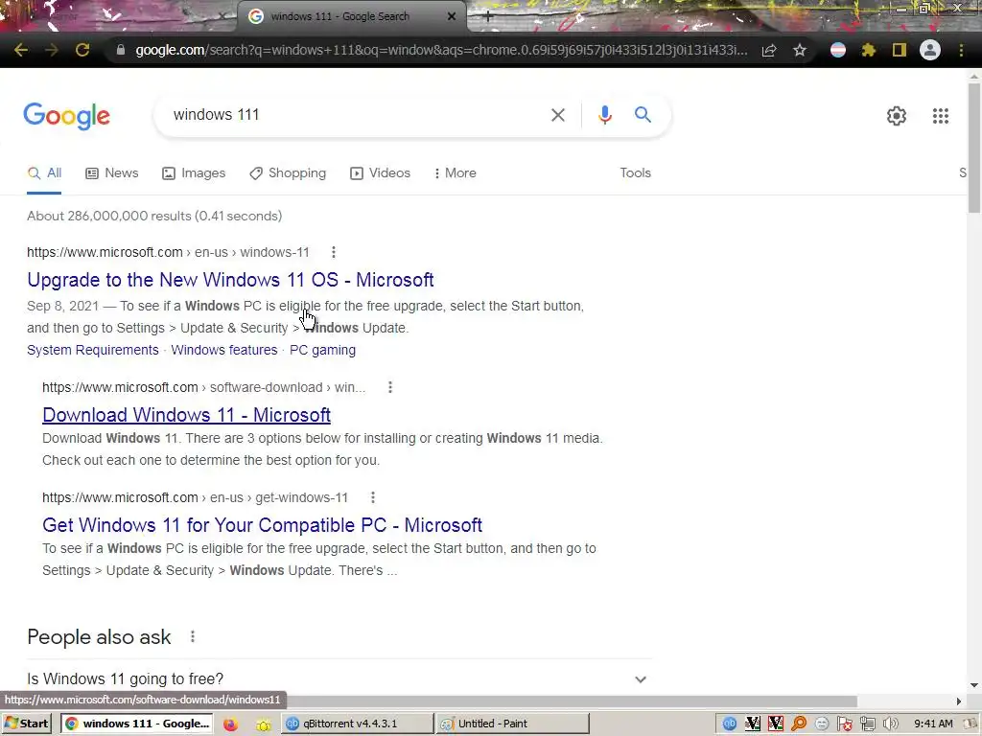Open Download Windows 11 - Microsoft link

coord(187,415)
